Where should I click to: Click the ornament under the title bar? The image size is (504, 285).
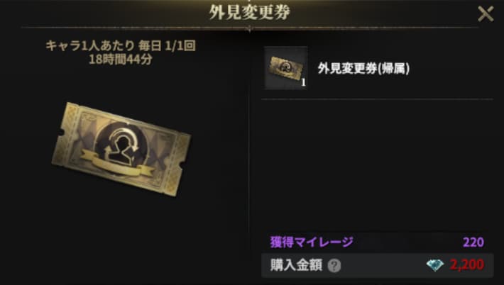click(x=249, y=29)
